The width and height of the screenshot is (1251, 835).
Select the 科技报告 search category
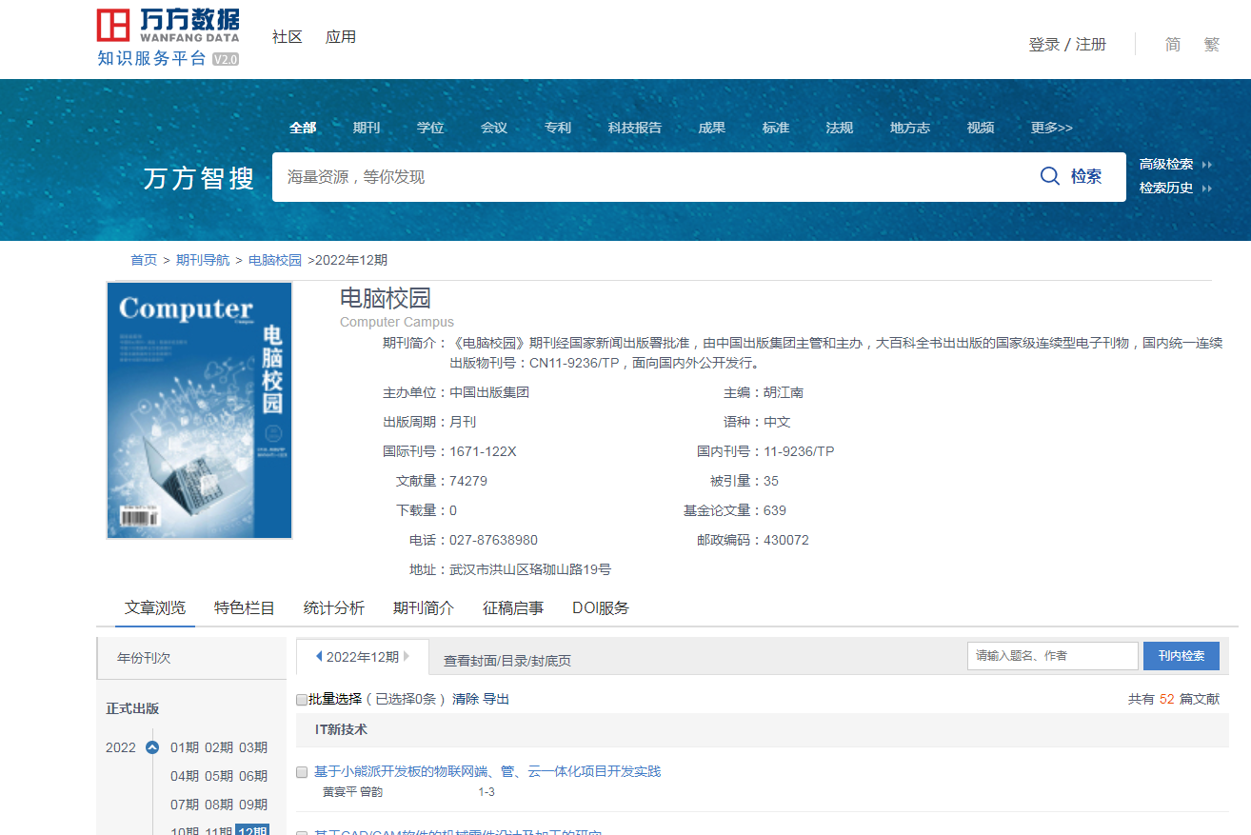tap(635, 128)
